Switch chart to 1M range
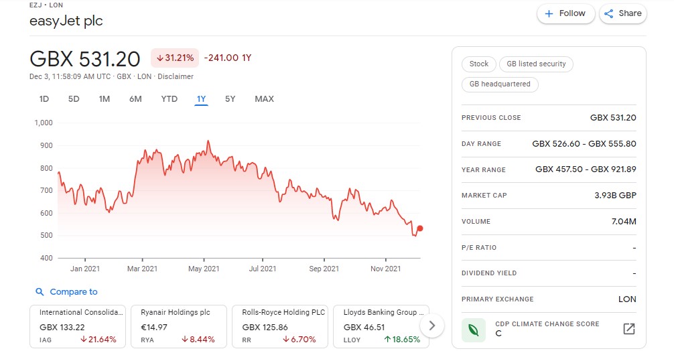 coord(104,99)
